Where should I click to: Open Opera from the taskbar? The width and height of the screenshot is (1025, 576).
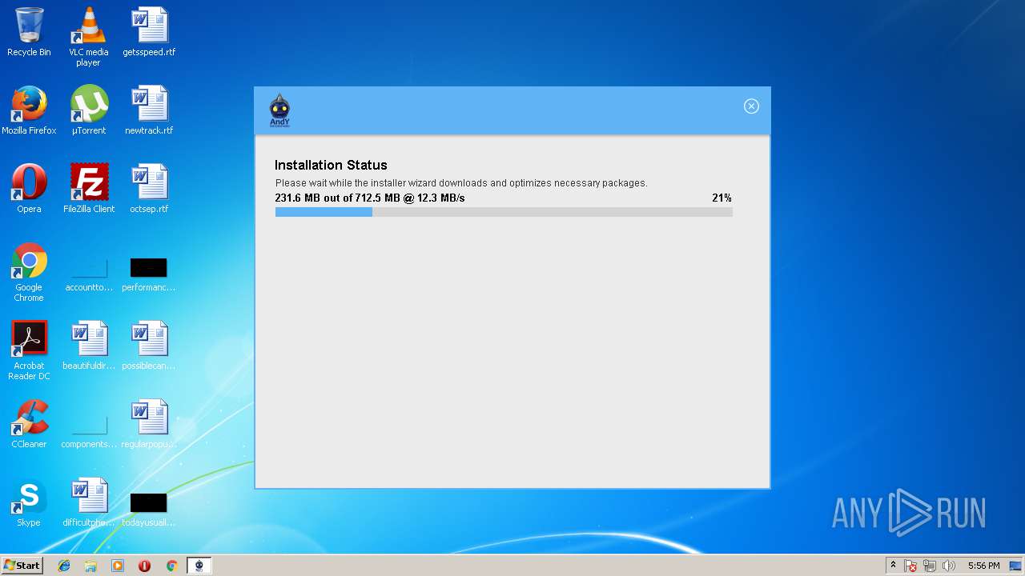(145, 566)
